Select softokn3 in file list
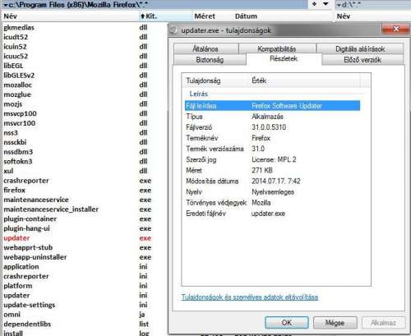The width and height of the screenshot is (411, 336). tap(18, 161)
